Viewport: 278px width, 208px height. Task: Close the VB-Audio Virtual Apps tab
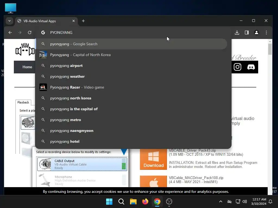pyautogui.click(x=74, y=21)
